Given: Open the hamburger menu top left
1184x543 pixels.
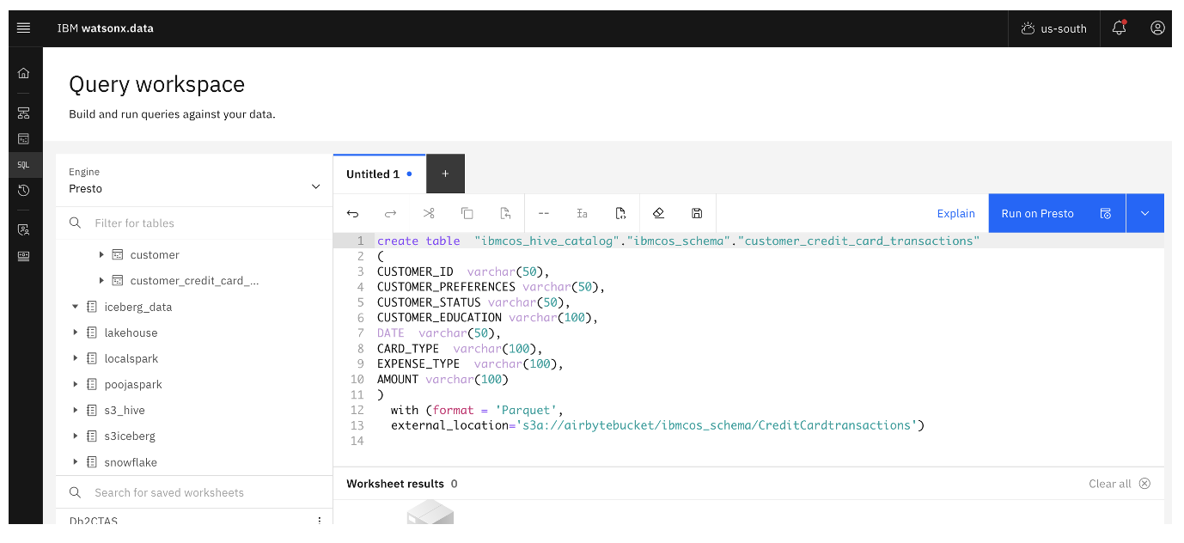Looking at the screenshot, I should (x=24, y=27).
